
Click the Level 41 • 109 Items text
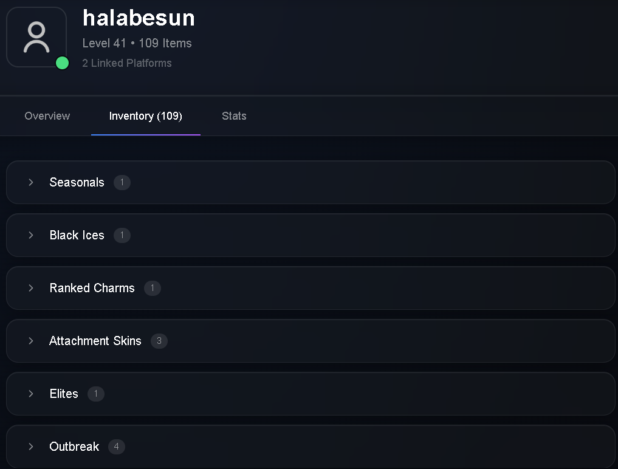[137, 43]
